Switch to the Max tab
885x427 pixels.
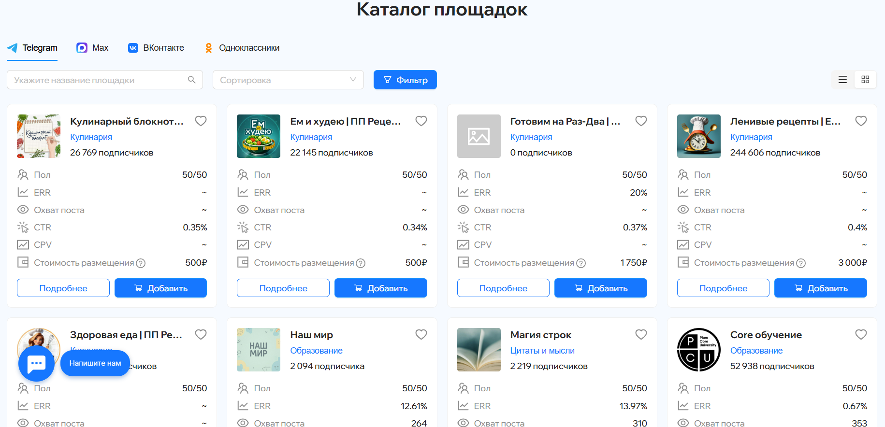tap(92, 48)
